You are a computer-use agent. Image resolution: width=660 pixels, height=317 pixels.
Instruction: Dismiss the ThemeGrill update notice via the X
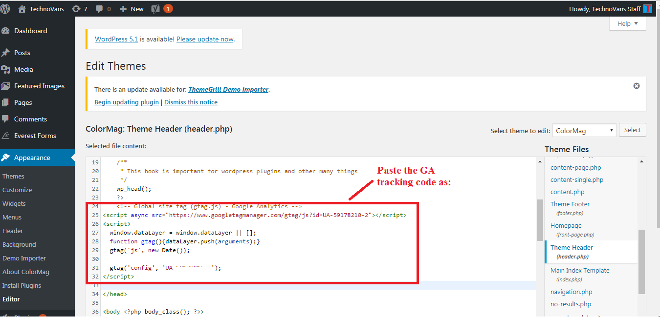pos(636,85)
